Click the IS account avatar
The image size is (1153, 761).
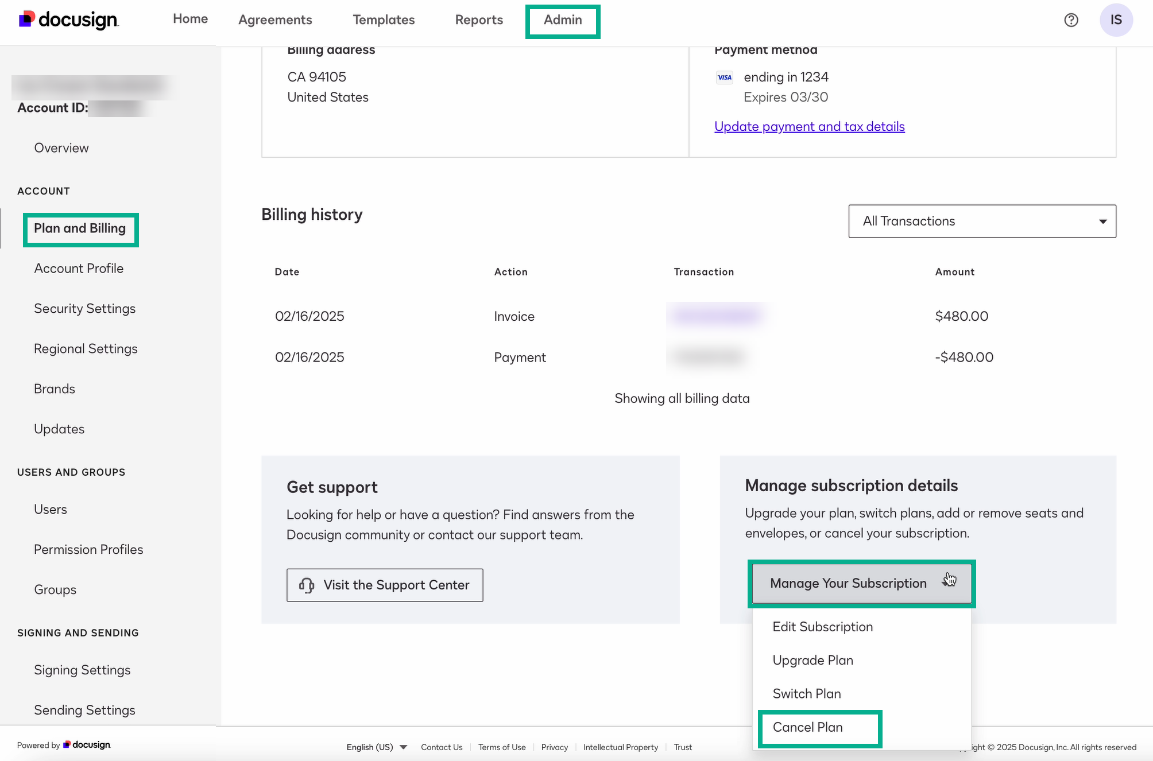[x=1116, y=19]
